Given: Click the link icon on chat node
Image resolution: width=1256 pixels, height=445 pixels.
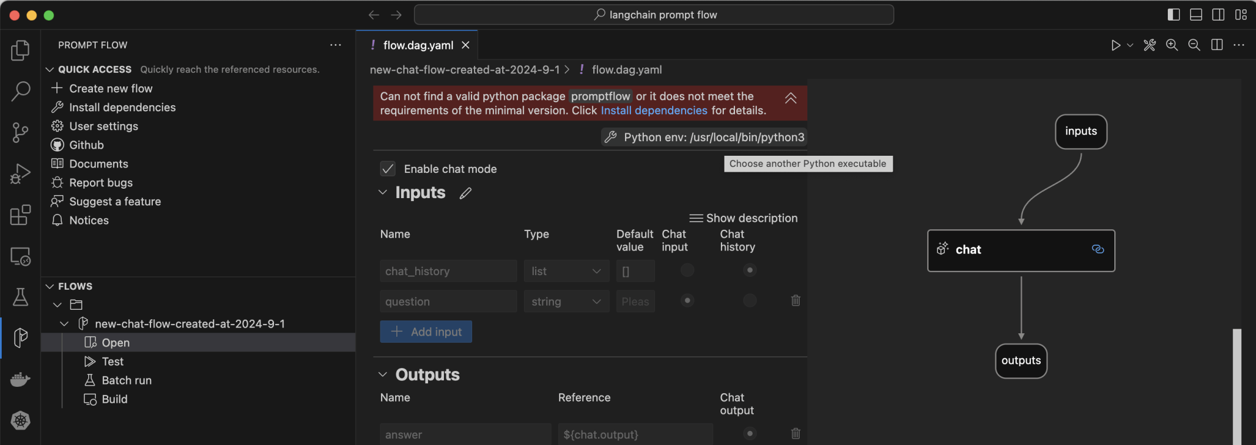Looking at the screenshot, I should click(1097, 249).
